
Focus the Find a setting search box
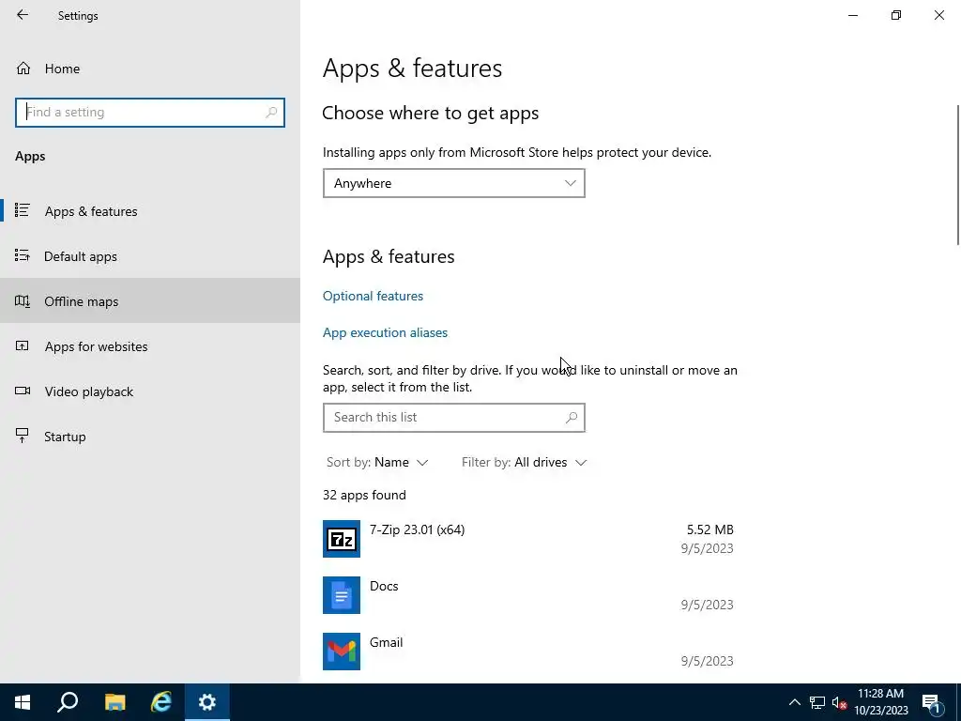pos(149,113)
